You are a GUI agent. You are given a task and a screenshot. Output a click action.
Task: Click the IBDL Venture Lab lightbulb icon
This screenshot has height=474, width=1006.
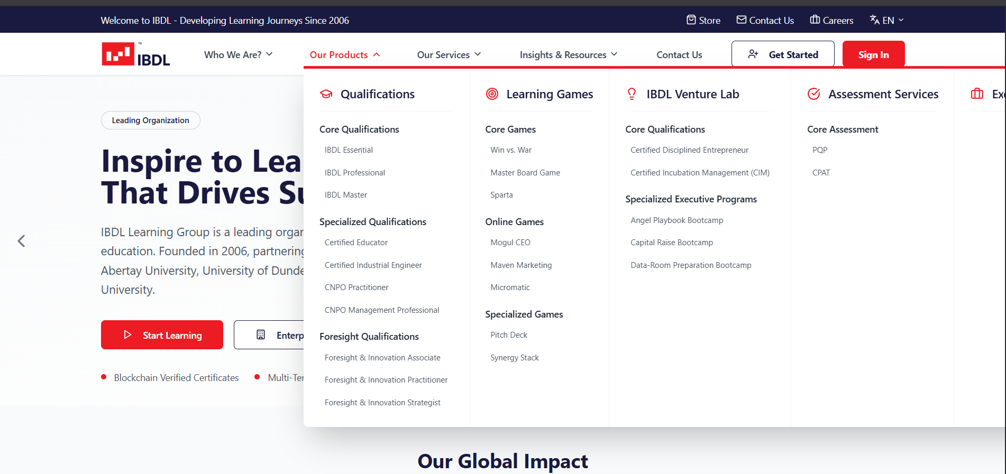click(x=632, y=94)
